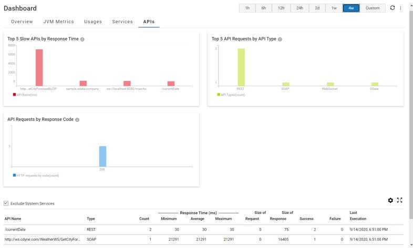
Task: Uncheck Exclude System Services checkbox
Action: click(6, 203)
